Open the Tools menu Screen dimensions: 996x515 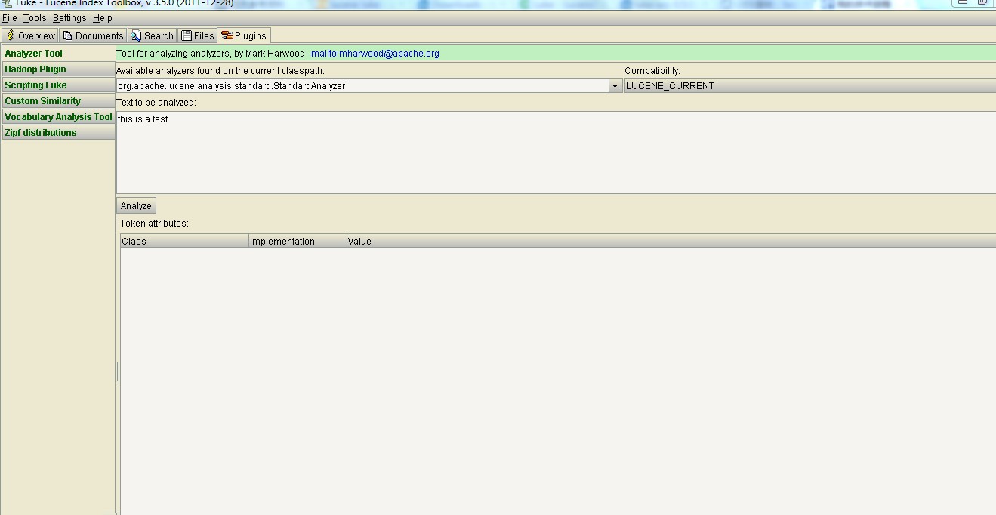coord(35,17)
